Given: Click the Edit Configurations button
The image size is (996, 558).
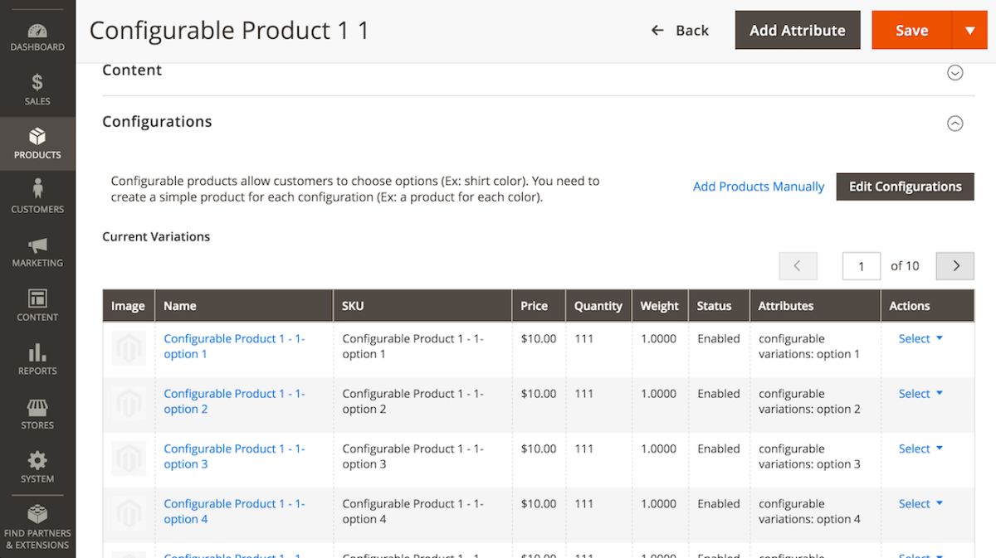Looking at the screenshot, I should [x=905, y=187].
